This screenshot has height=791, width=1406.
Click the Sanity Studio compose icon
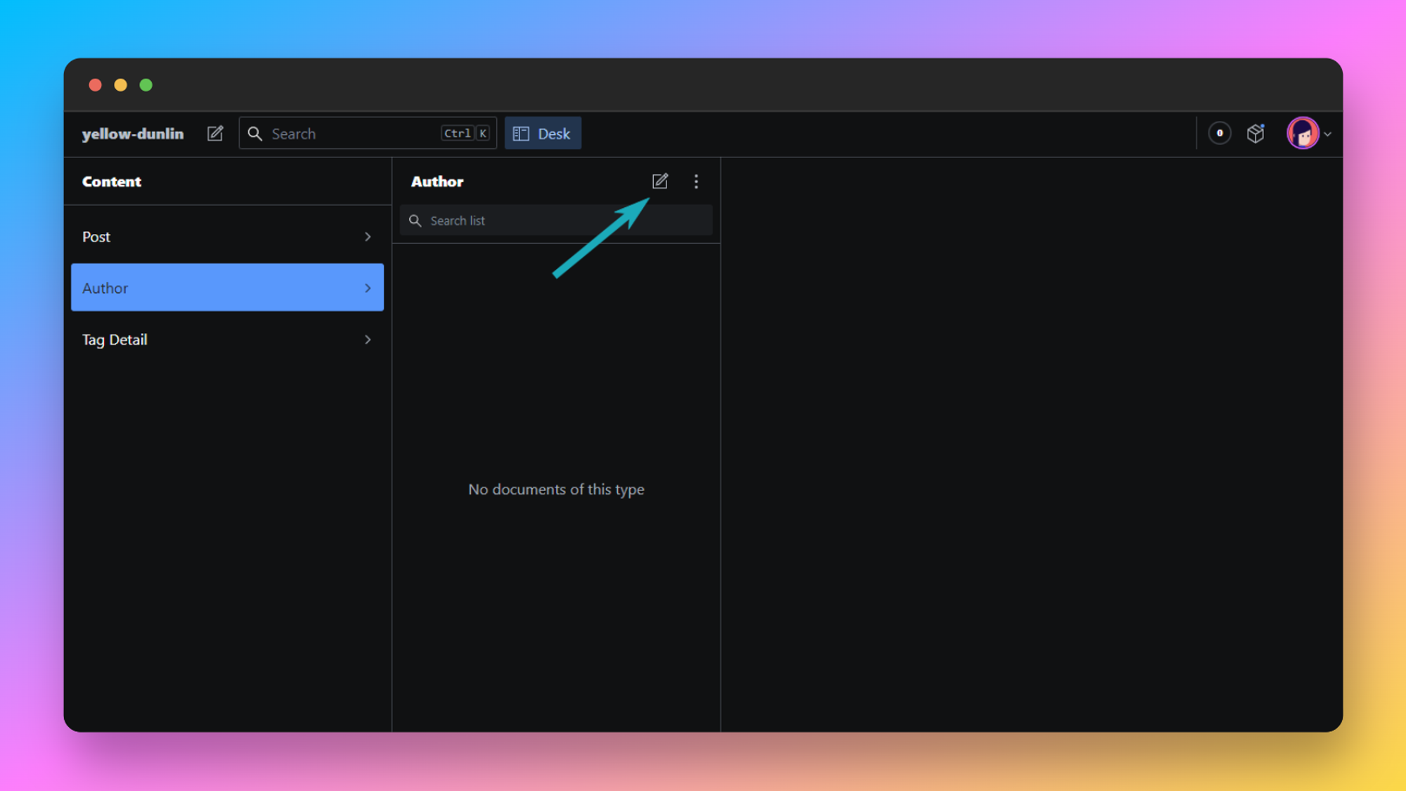659,181
